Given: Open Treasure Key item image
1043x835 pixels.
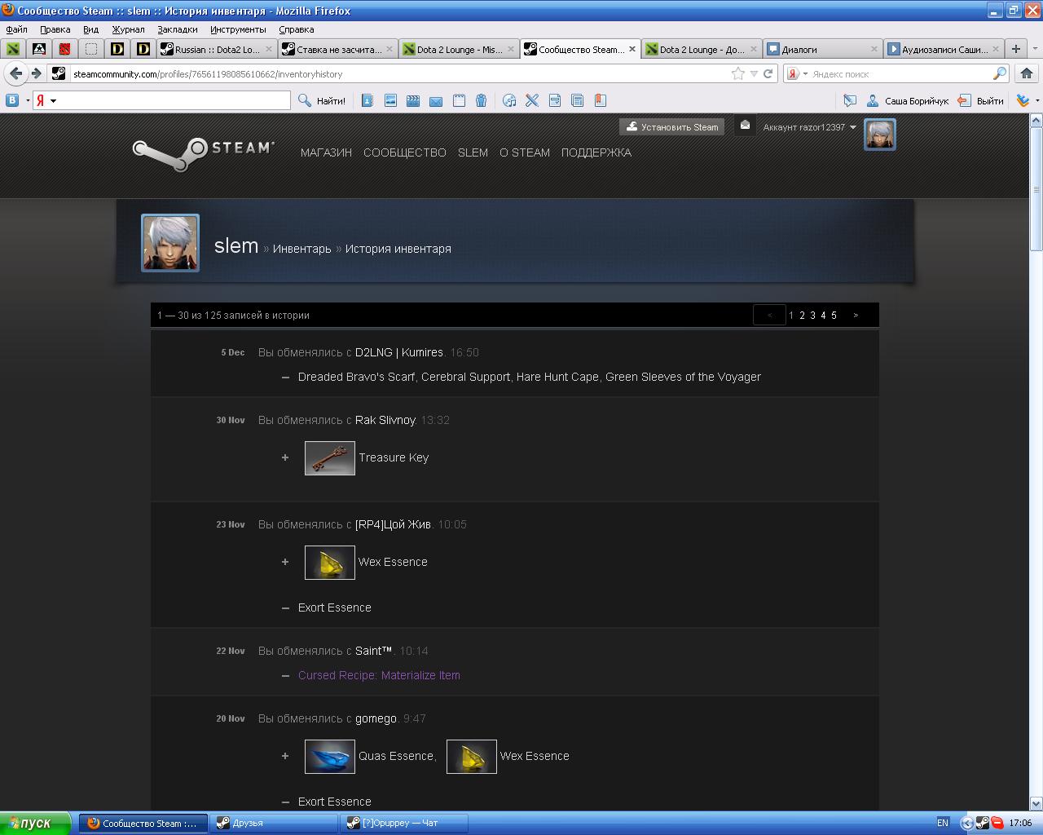Looking at the screenshot, I should pos(330,458).
